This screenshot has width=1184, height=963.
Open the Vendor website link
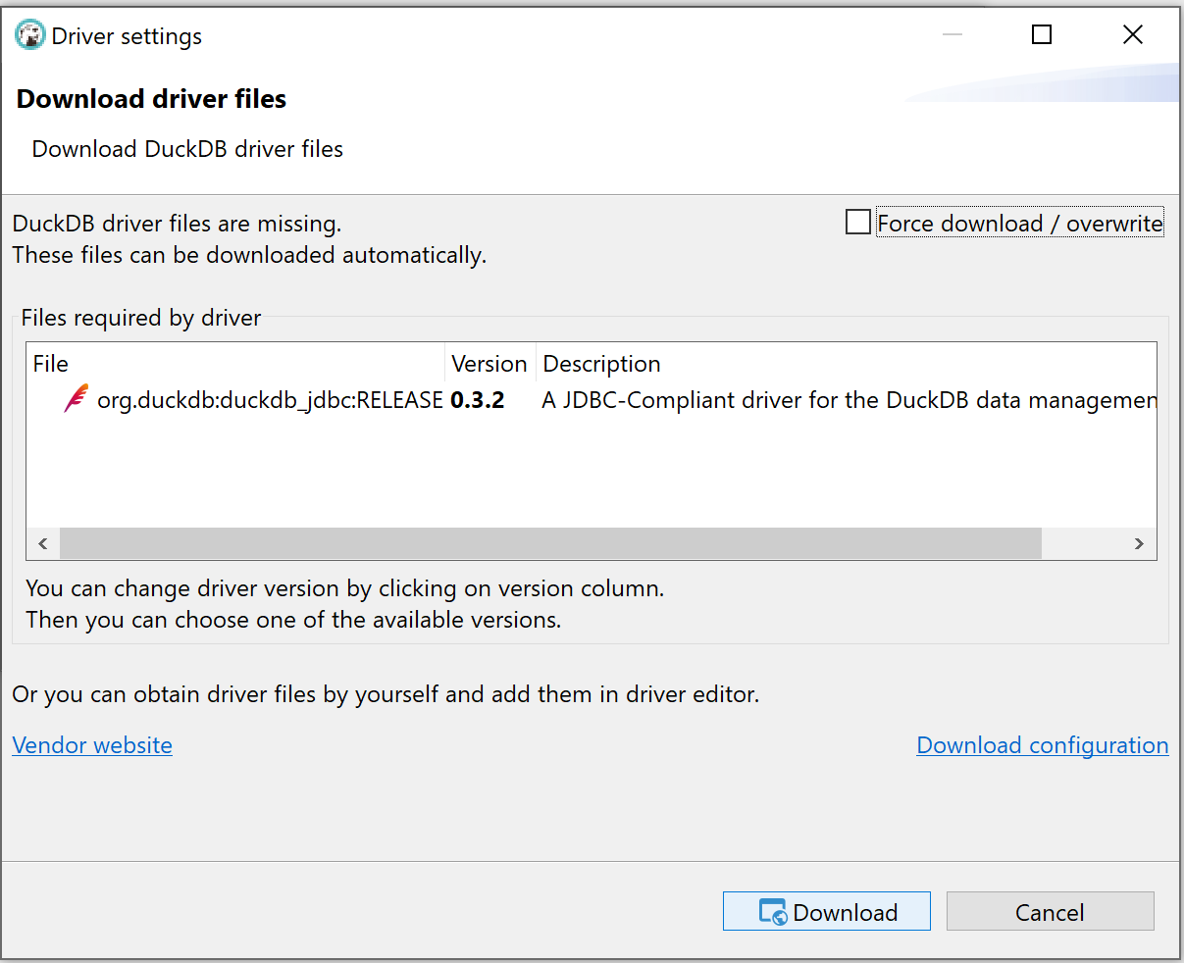[91, 745]
